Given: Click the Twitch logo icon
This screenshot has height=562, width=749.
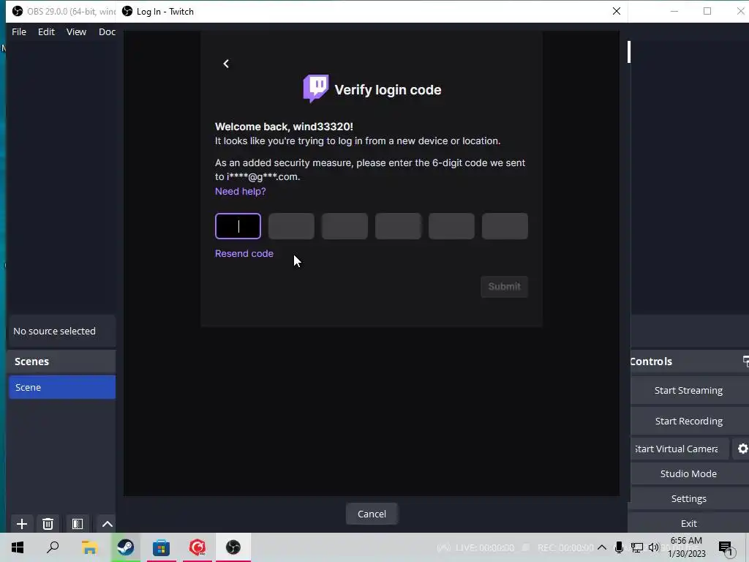Looking at the screenshot, I should 316,89.
